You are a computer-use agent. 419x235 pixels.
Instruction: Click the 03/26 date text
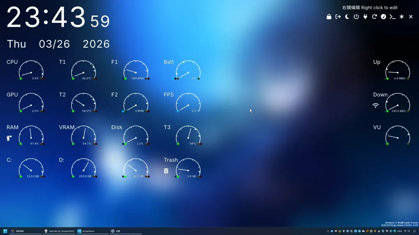pyautogui.click(x=54, y=44)
